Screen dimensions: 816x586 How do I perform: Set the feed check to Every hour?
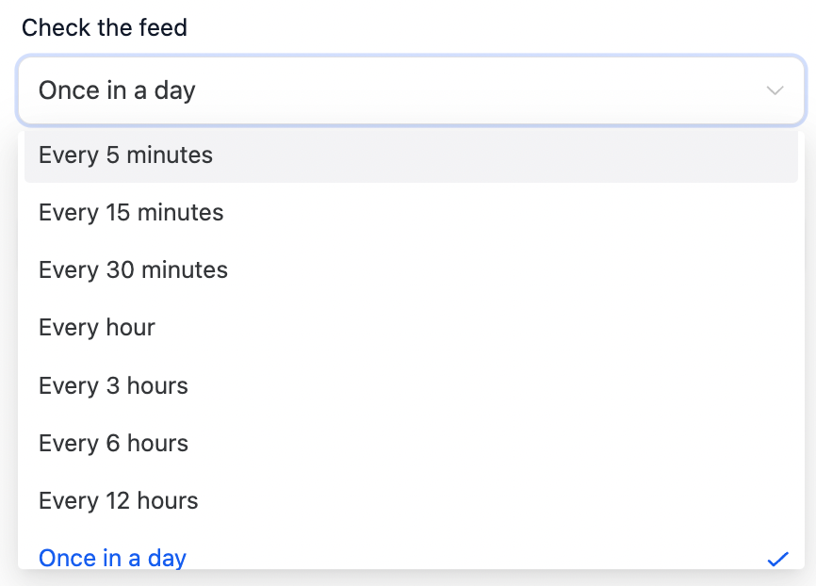(x=97, y=327)
